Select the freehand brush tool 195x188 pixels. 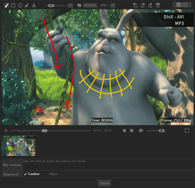(x=6, y=5)
